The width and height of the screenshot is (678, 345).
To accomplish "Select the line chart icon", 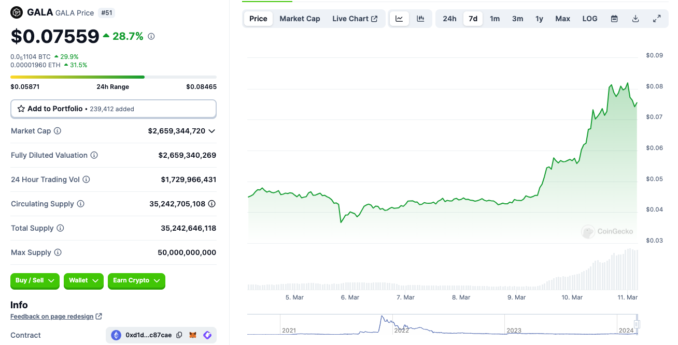I will point(399,19).
